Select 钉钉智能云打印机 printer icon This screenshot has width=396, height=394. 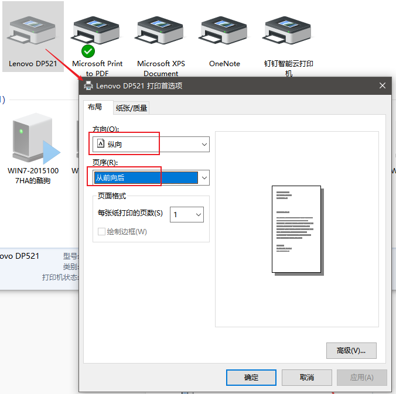tap(288, 30)
